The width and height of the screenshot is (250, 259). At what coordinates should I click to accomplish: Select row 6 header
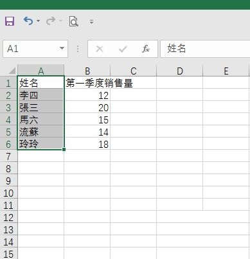coord(8,144)
